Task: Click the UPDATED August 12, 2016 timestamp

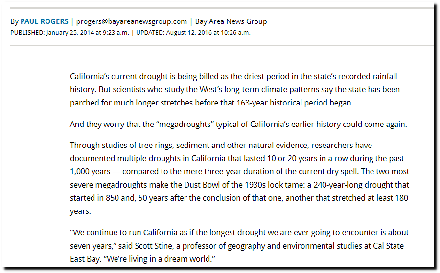Action: pos(193,33)
